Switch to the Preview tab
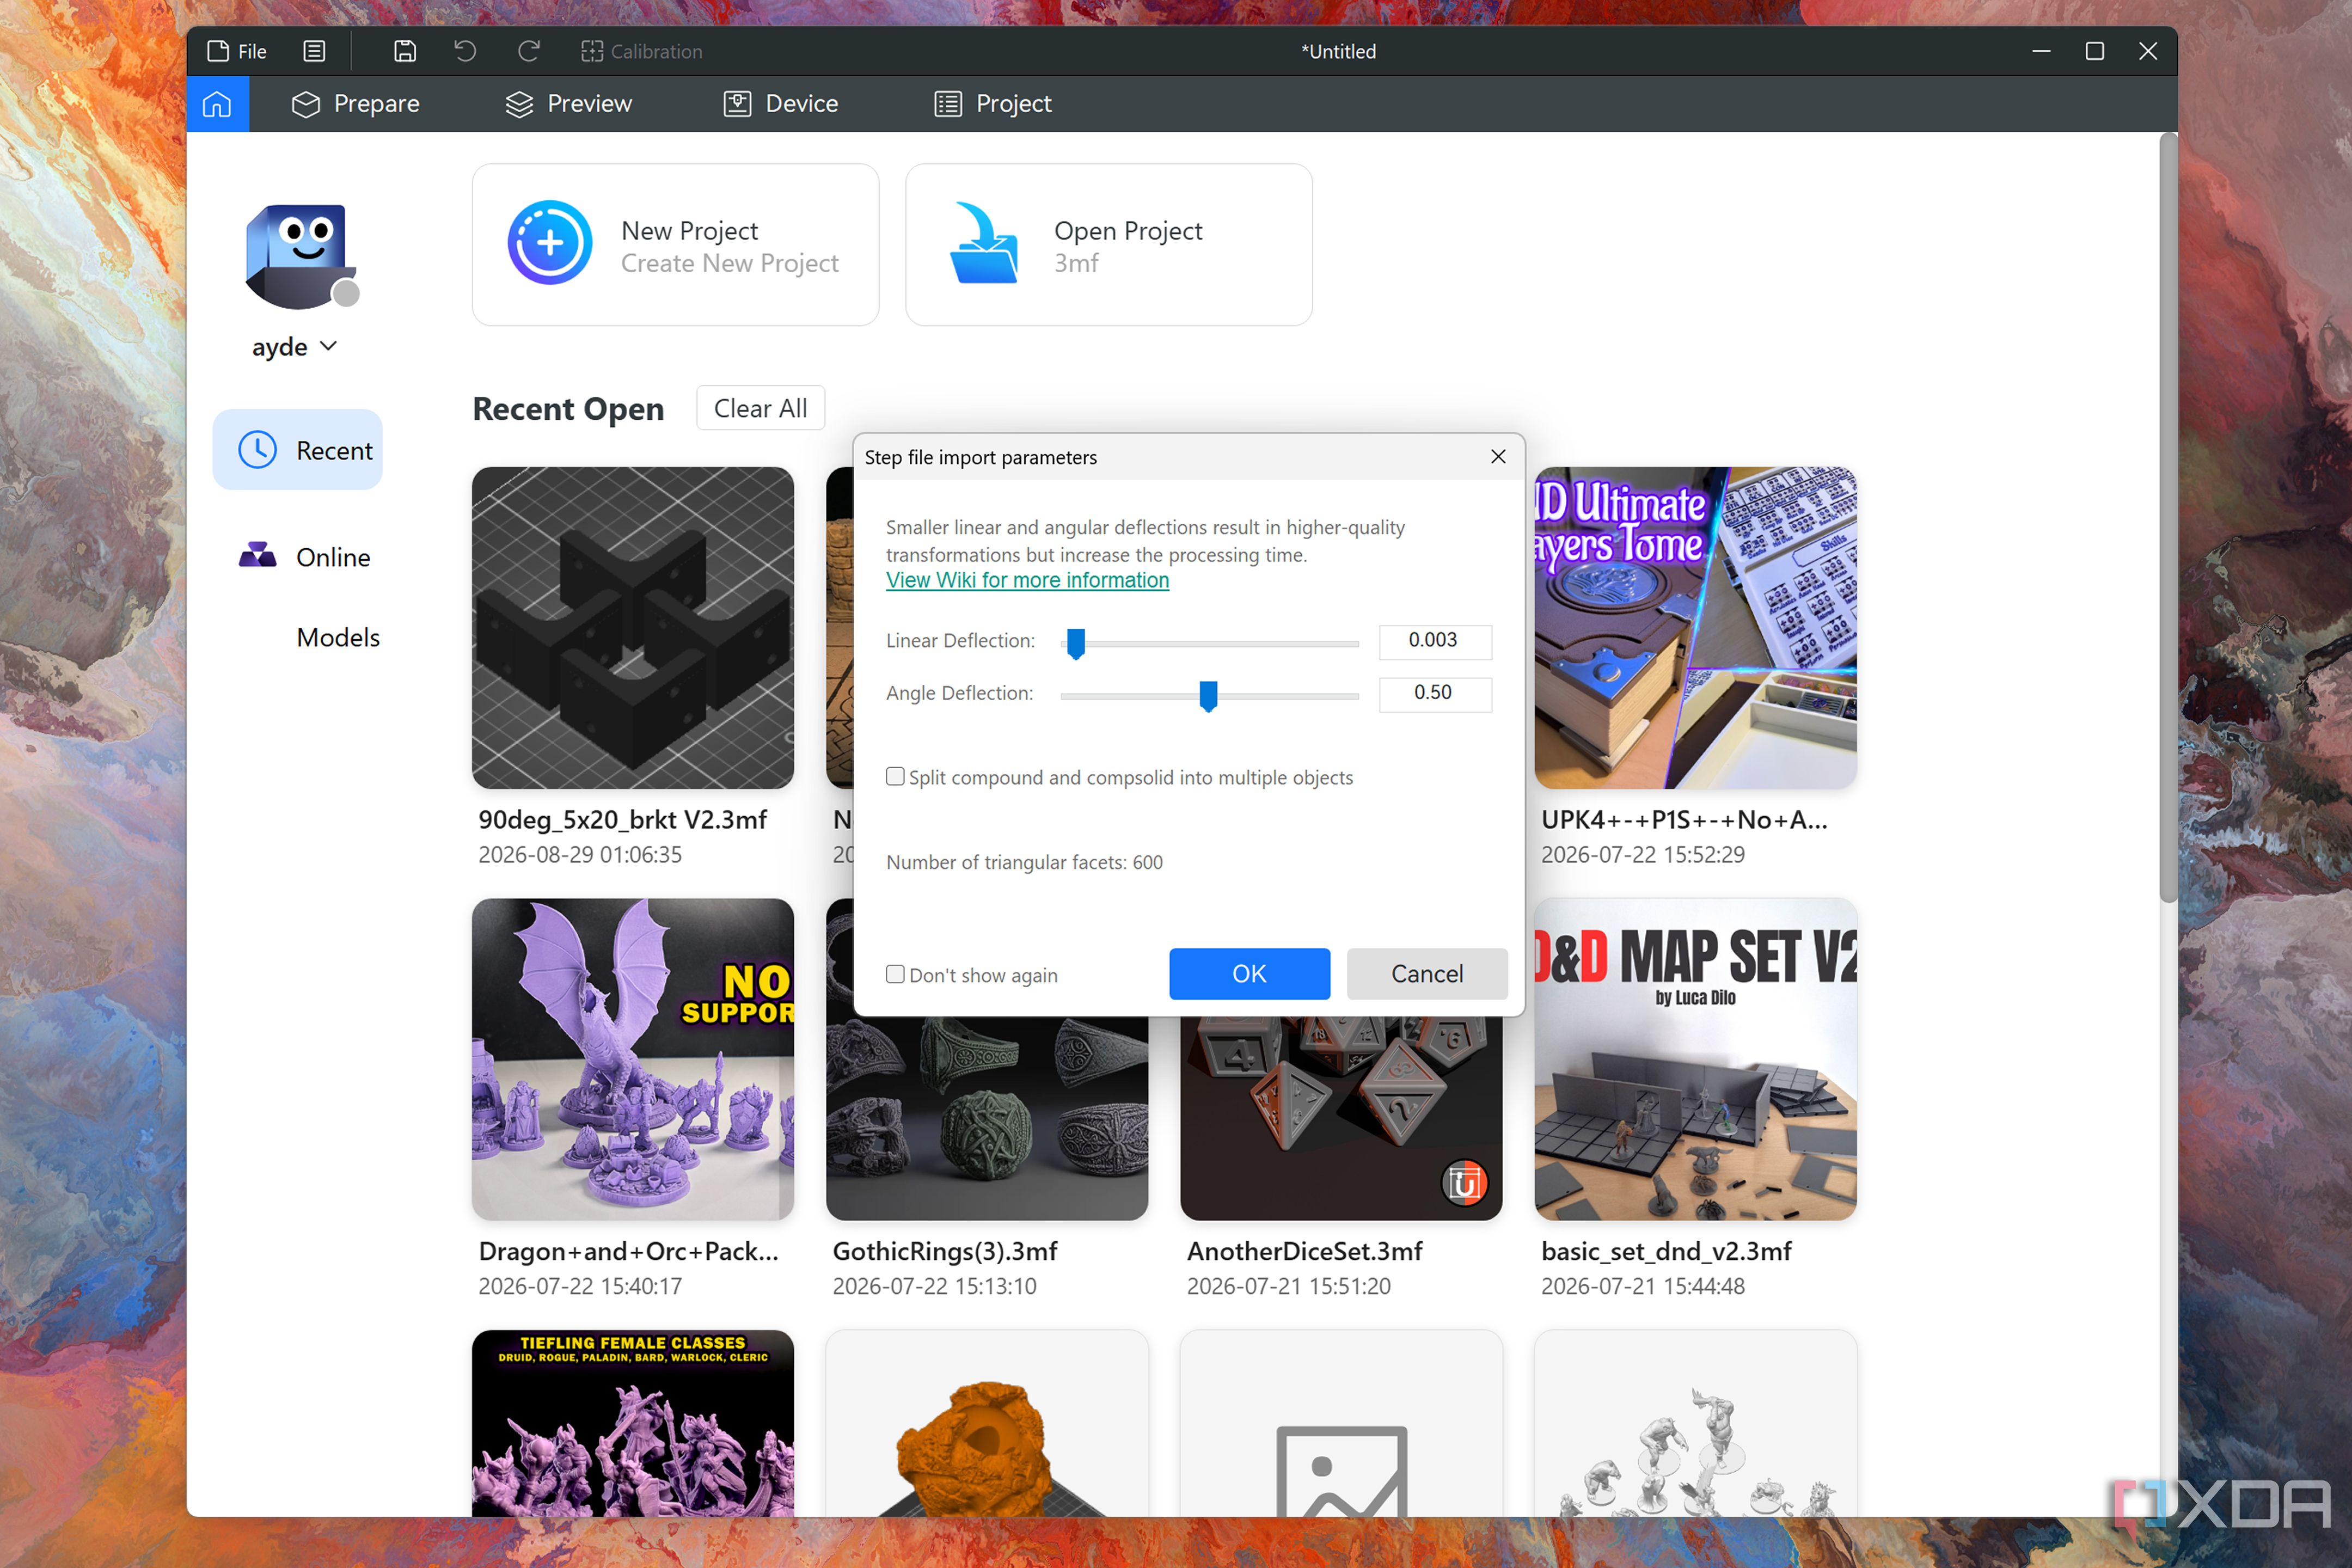 point(568,104)
